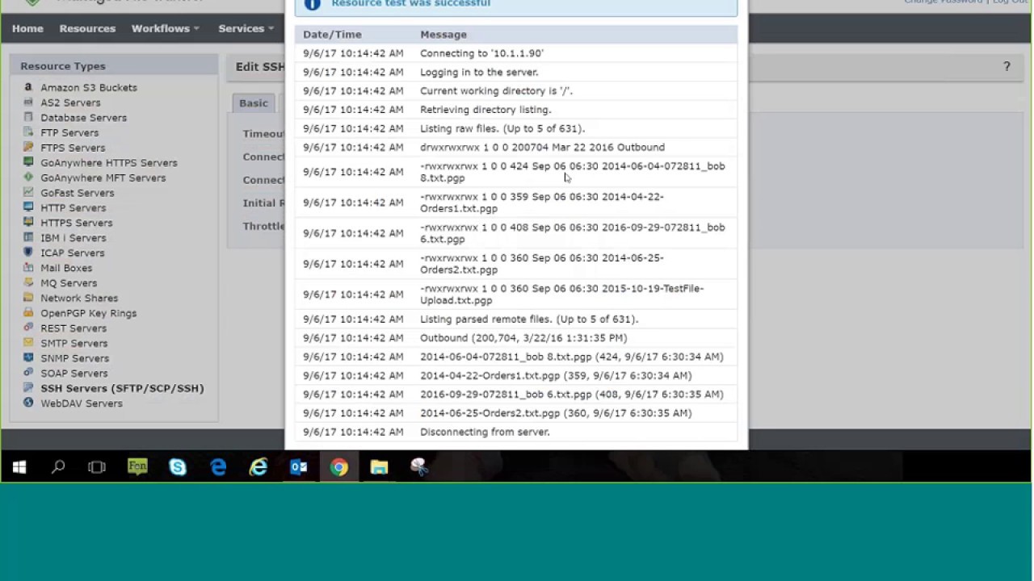Select "Listing raw files. (Up to 5 of 631)."

tap(502, 128)
